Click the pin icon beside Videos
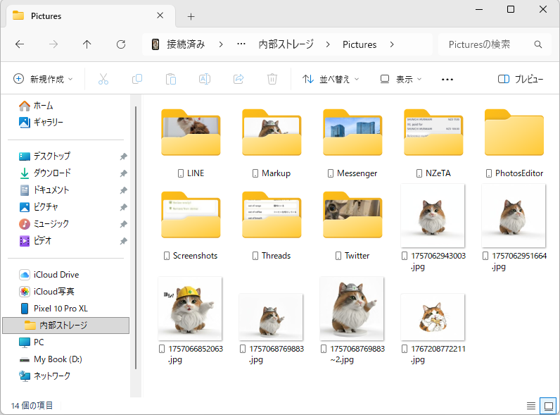 pos(123,241)
